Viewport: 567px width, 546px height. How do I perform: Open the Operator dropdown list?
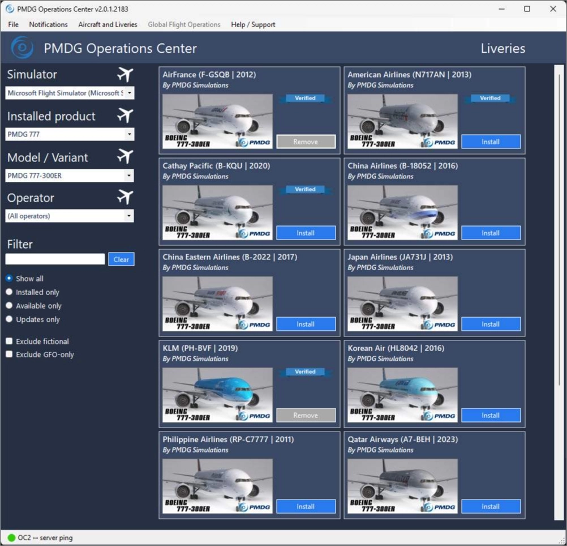point(70,216)
